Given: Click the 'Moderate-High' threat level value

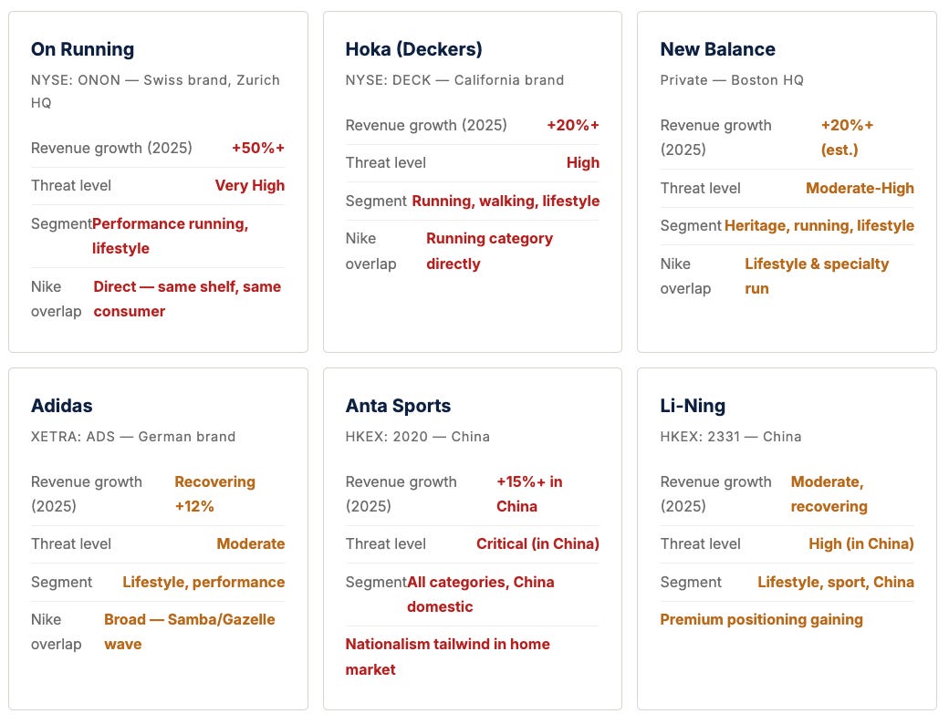Looking at the screenshot, I should coord(860,188).
